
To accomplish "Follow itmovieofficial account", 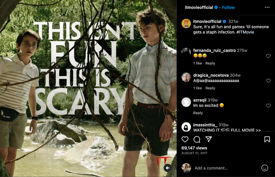I will (x=228, y=7).
